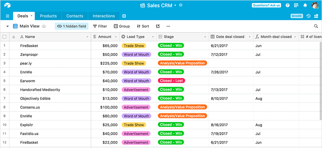This screenshot has width=322, height=148.
Task: Open the help question mark icon
Action: point(287,5)
